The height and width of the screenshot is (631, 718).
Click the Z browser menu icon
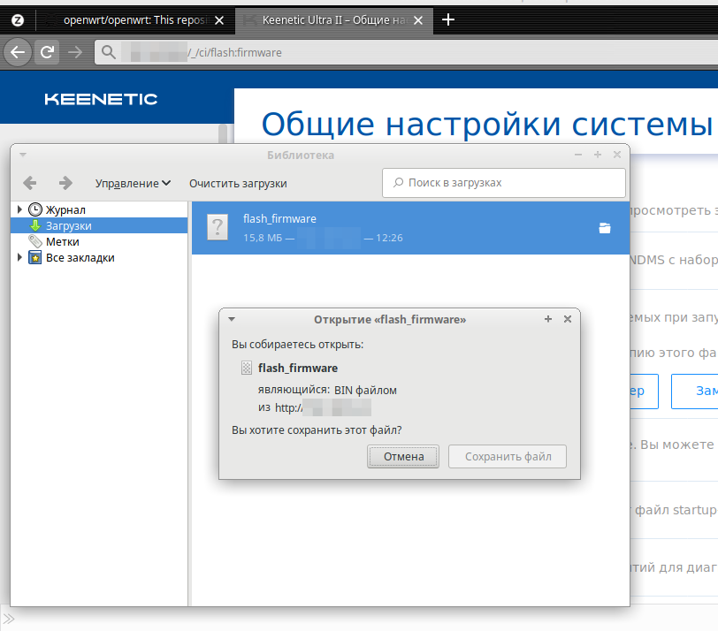(x=18, y=20)
